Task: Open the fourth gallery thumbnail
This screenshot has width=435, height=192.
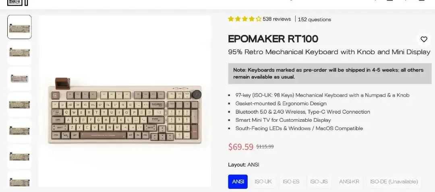Action: [19, 105]
